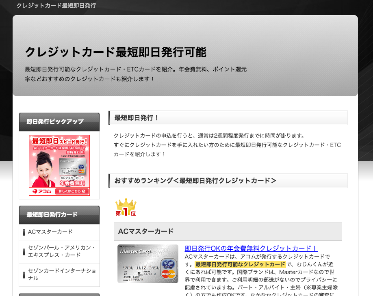Screen dimensions: 373x296
Task: Open the ACマスターカード banner ad in the sidebar
Action: pyautogui.click(x=59, y=165)
